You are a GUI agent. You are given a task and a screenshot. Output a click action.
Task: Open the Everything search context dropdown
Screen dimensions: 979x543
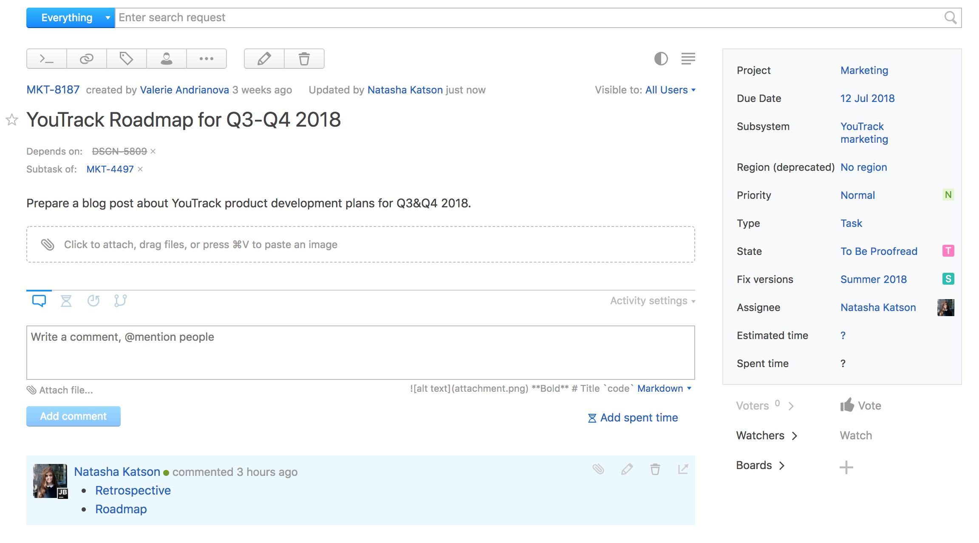point(71,18)
